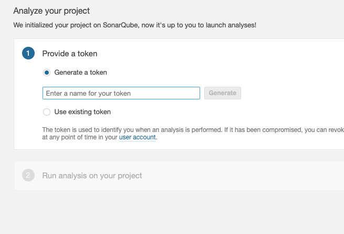Click the 'Generate a token' option label
This screenshot has height=234, width=344.
click(x=80, y=73)
